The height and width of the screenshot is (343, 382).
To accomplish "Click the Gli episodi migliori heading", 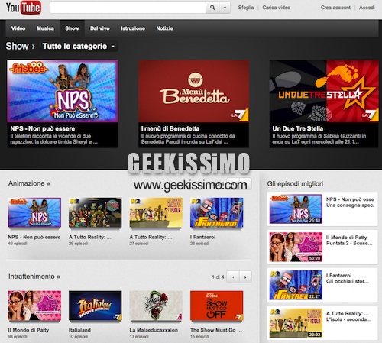I will [295, 183].
